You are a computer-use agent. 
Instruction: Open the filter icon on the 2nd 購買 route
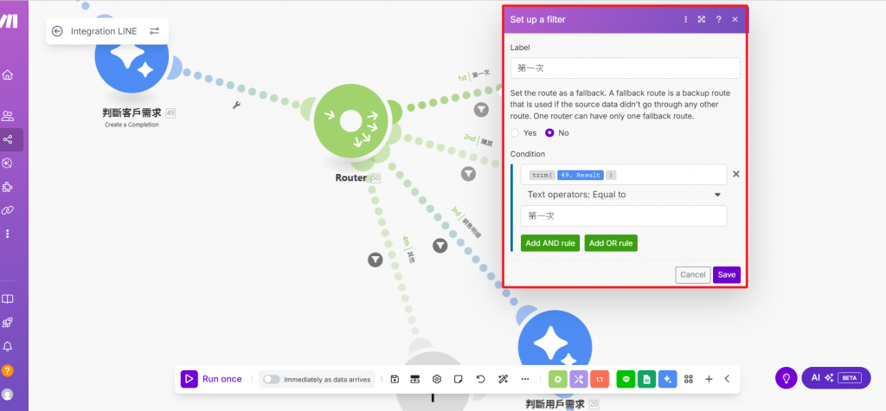(x=468, y=174)
